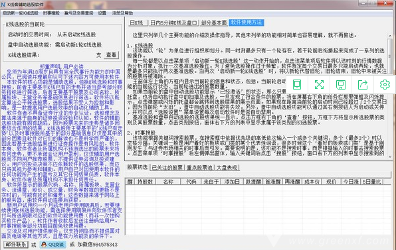This screenshot has width=396, height=250.
Task: Open the 设置 menu
Action: tap(102, 13)
